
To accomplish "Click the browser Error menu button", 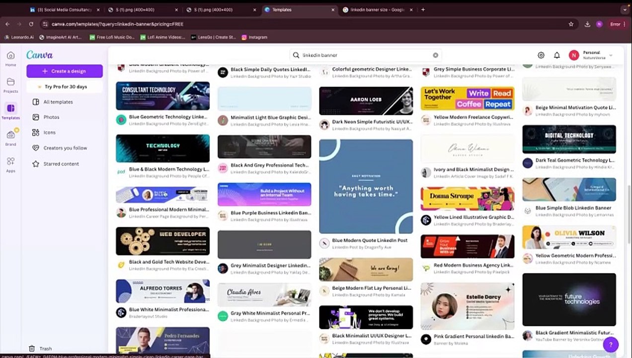I will (617, 24).
